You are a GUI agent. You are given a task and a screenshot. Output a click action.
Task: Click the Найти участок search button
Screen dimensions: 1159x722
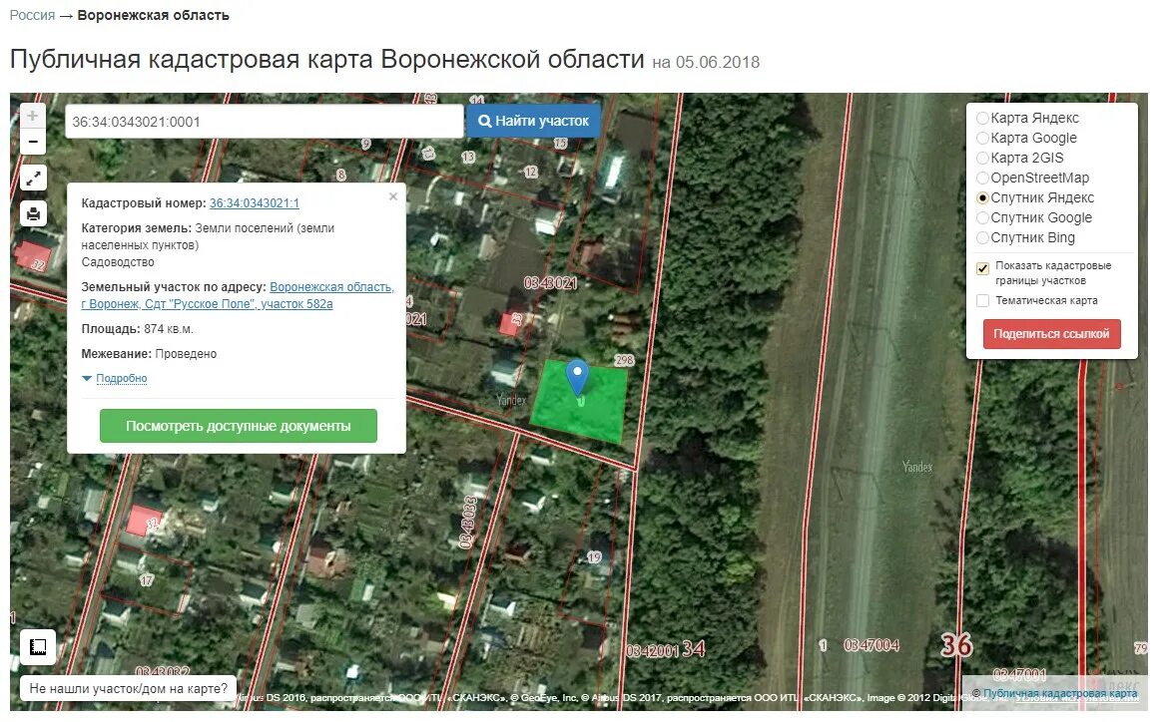click(x=533, y=121)
